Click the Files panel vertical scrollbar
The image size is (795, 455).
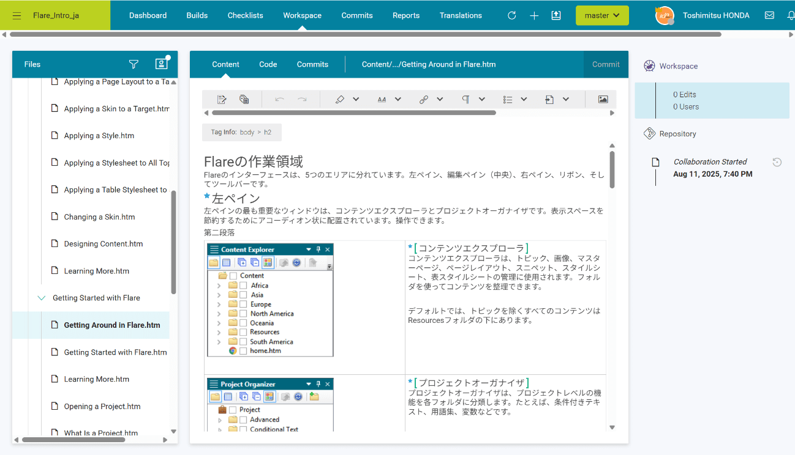tap(174, 242)
